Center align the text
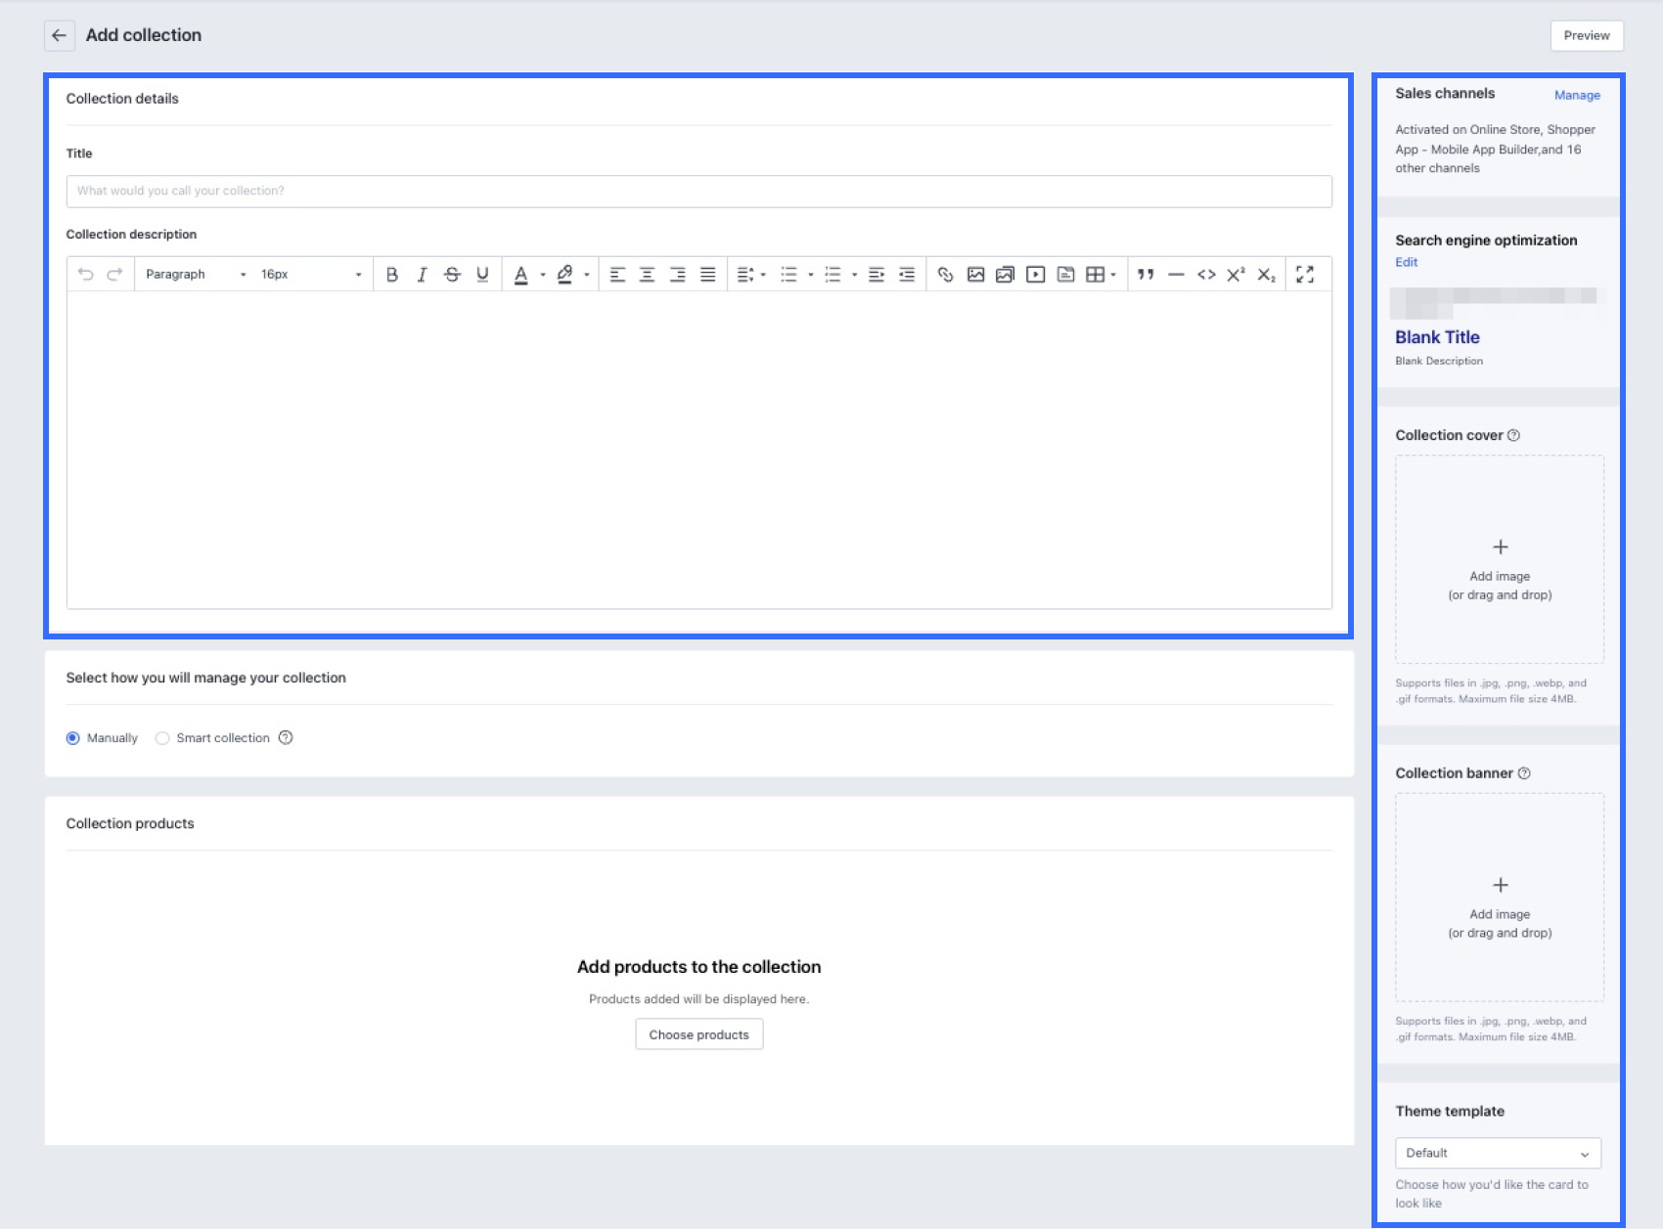 pos(647,275)
